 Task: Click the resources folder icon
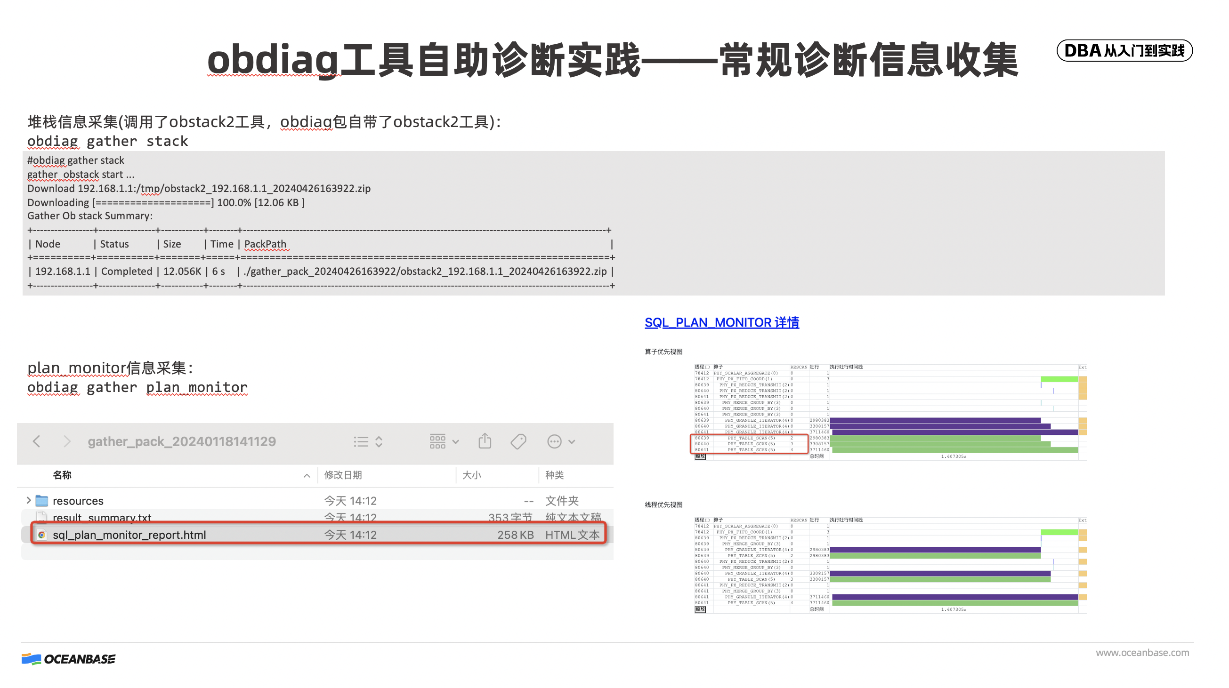pos(42,501)
